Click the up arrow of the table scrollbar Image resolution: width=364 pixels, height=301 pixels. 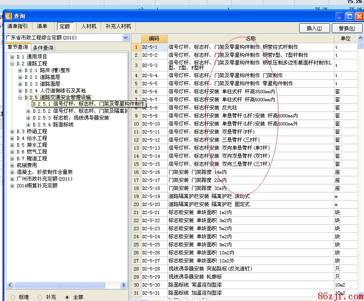pyautogui.click(x=360, y=38)
